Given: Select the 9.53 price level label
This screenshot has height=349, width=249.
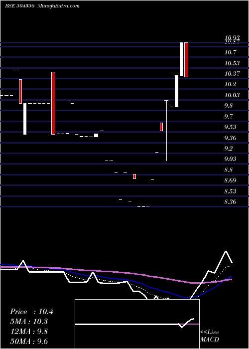Looking at the screenshot, I should 230,127.
